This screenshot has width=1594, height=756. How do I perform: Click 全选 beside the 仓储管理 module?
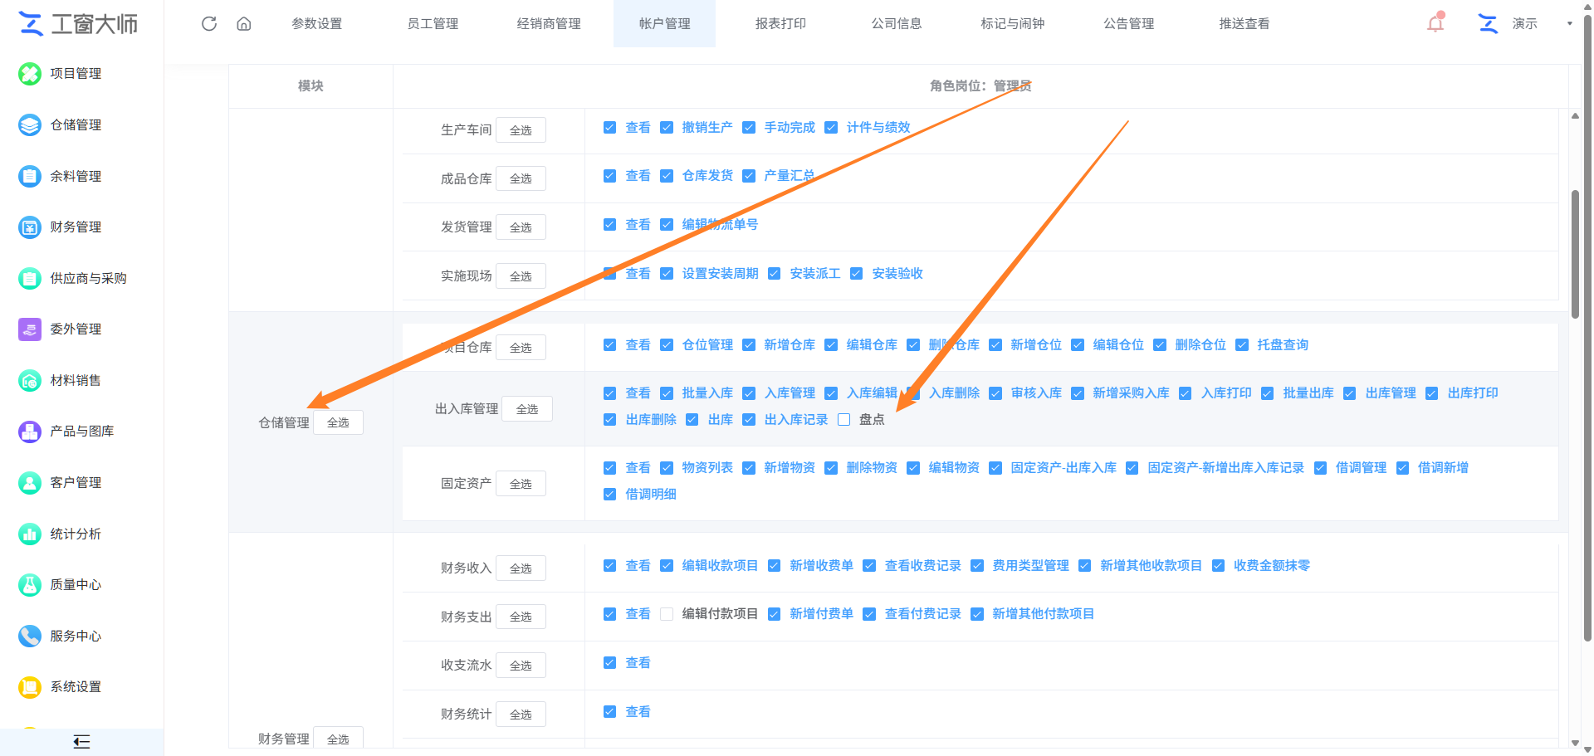338,422
